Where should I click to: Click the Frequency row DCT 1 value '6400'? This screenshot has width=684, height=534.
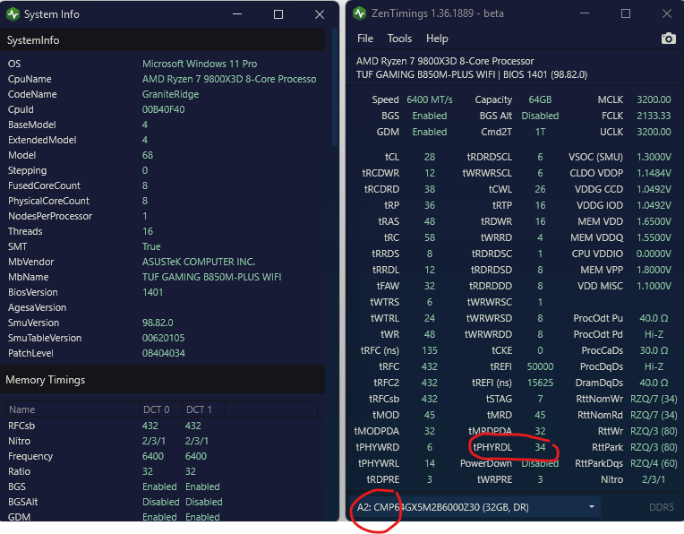click(196, 456)
